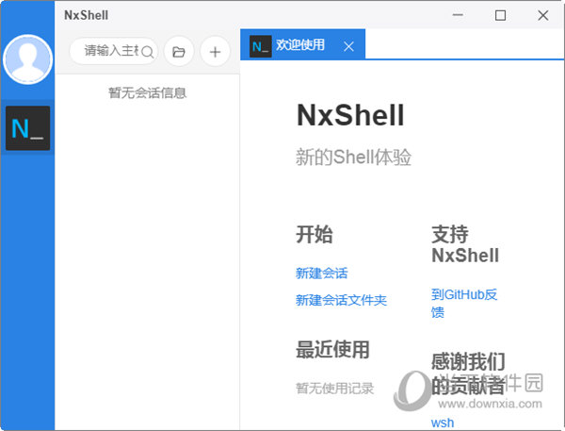This screenshot has width=565, height=431.
Task: Close the NxShell window
Action: tap(542, 15)
